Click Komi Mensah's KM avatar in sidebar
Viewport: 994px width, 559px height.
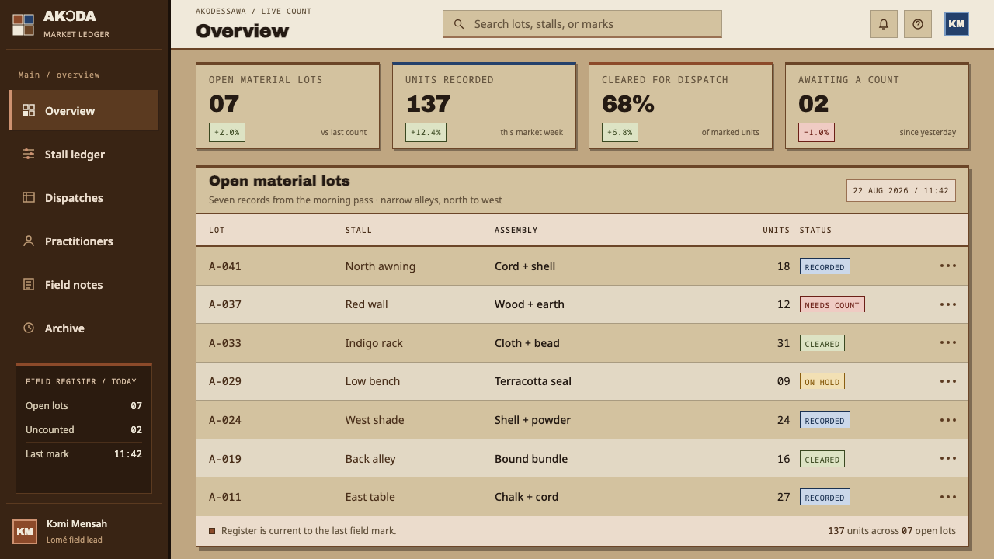25,532
